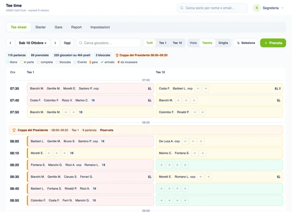Viewport: 292px width, 212px height.
Task: Click magnifier icon in Cerca socio field
Action: 182,8
